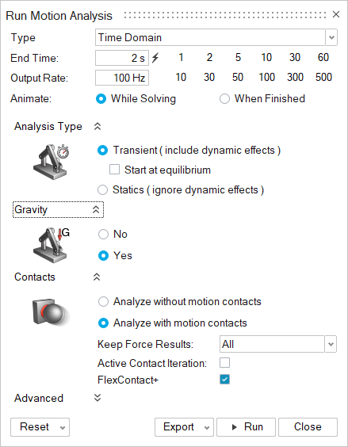Click the Contacts sphere and block icon
Viewport: 348px width, 447px height.
(x=51, y=311)
